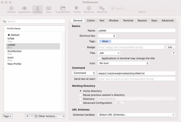Click the Advanced Configuration Edit... button
This screenshot has height=122, width=181.
tap(119, 103)
